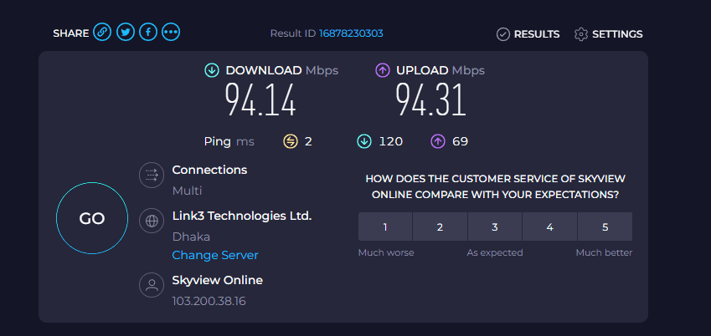Open Result ID 16878230303 link

[351, 33]
